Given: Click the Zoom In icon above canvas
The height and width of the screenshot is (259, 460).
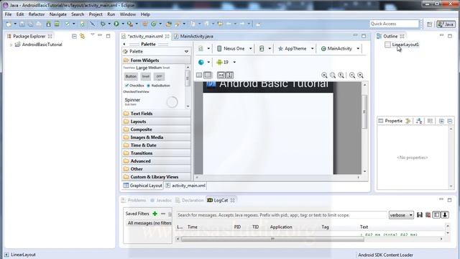Looking at the screenshot, I should pos(361,75).
